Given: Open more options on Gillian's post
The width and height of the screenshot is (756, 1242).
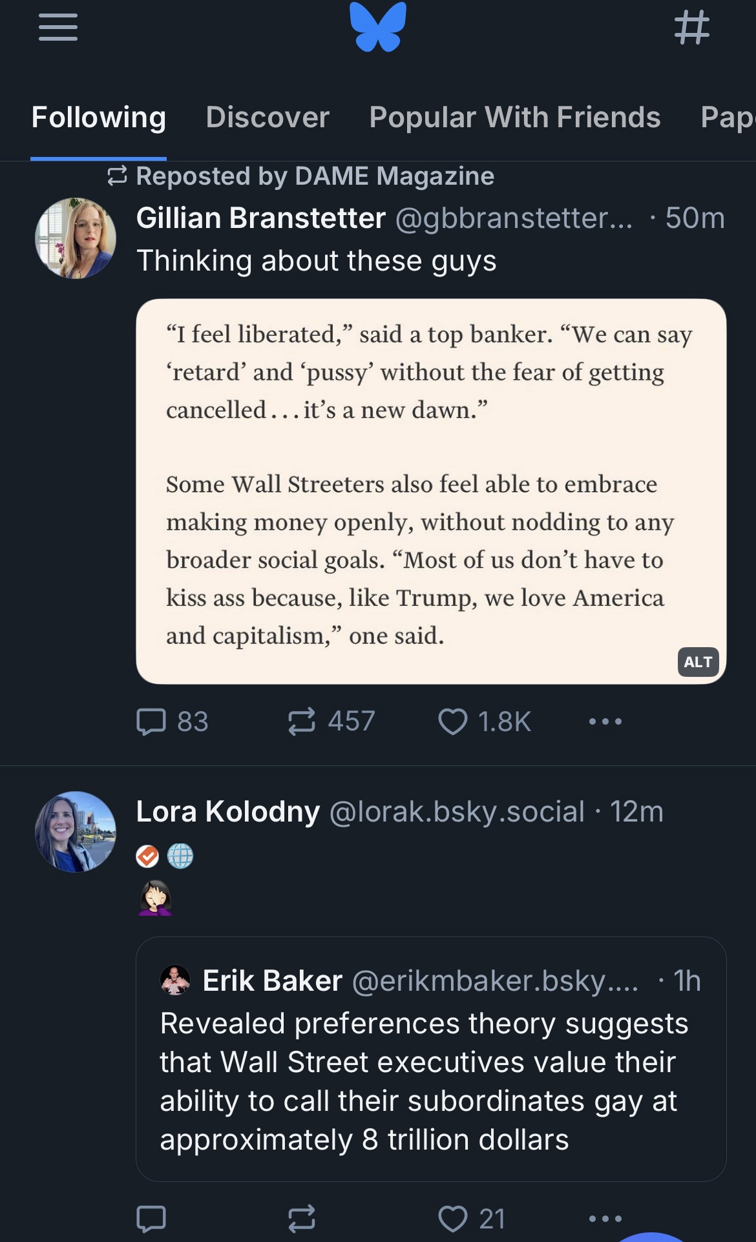Looking at the screenshot, I should (x=605, y=721).
